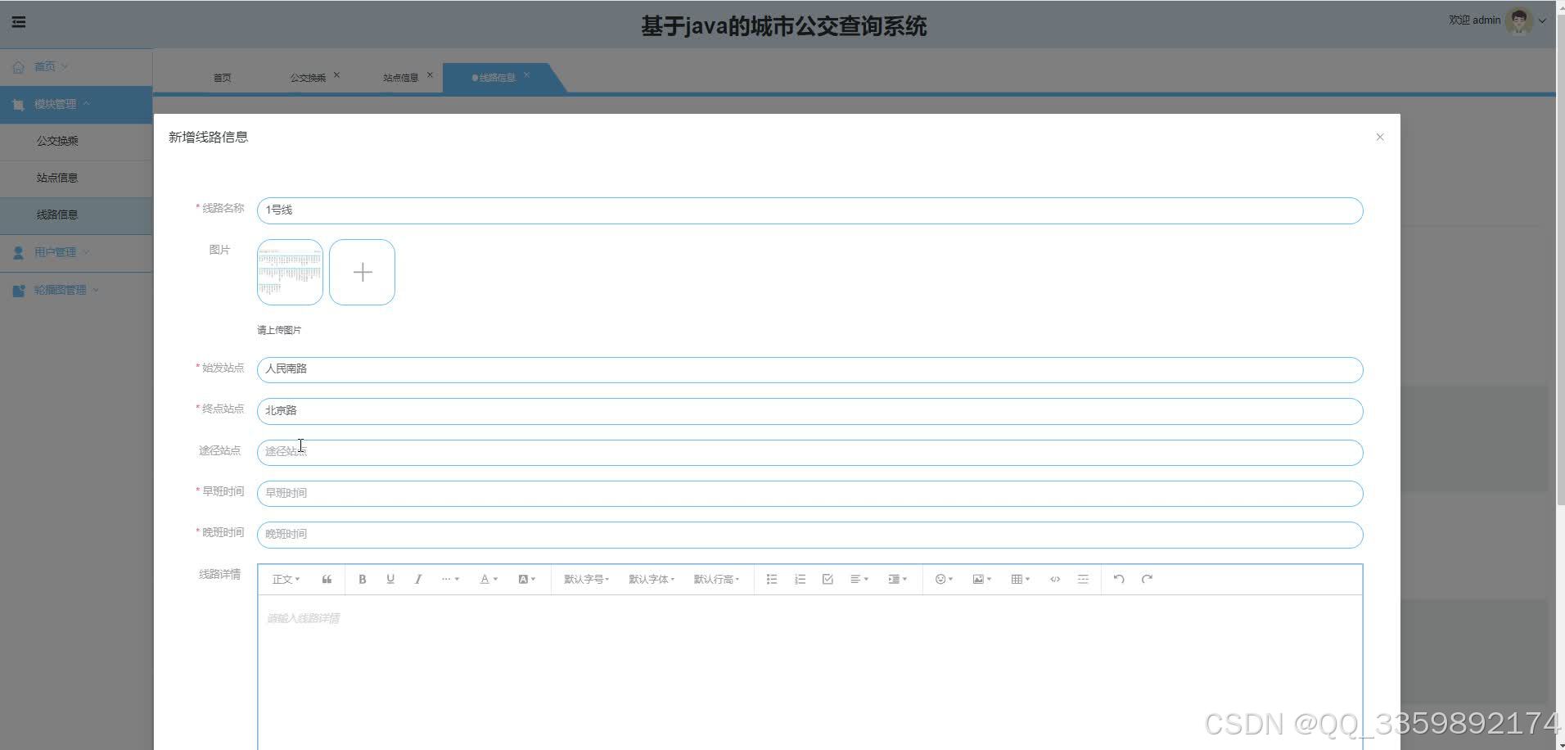
Task: Close the 站点信息 tab
Action: [430, 75]
